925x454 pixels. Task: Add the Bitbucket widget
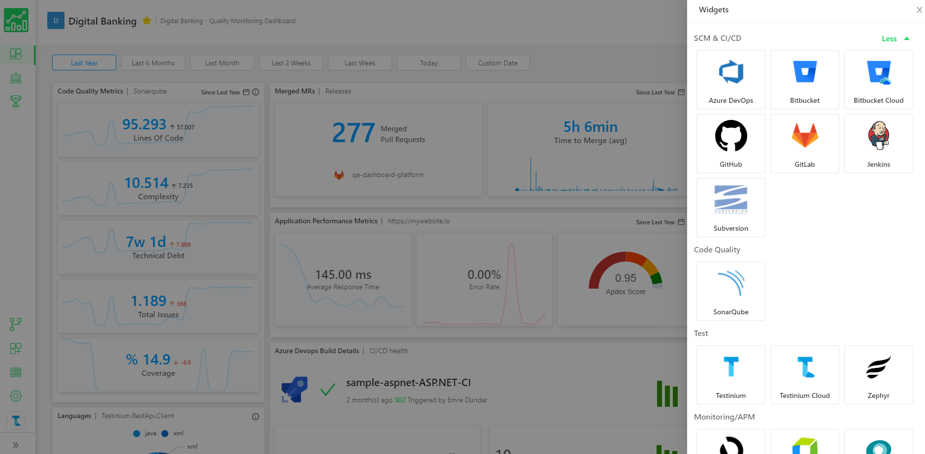805,80
